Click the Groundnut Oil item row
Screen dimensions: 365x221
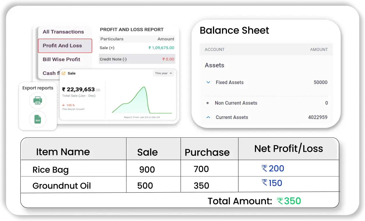tap(61, 186)
